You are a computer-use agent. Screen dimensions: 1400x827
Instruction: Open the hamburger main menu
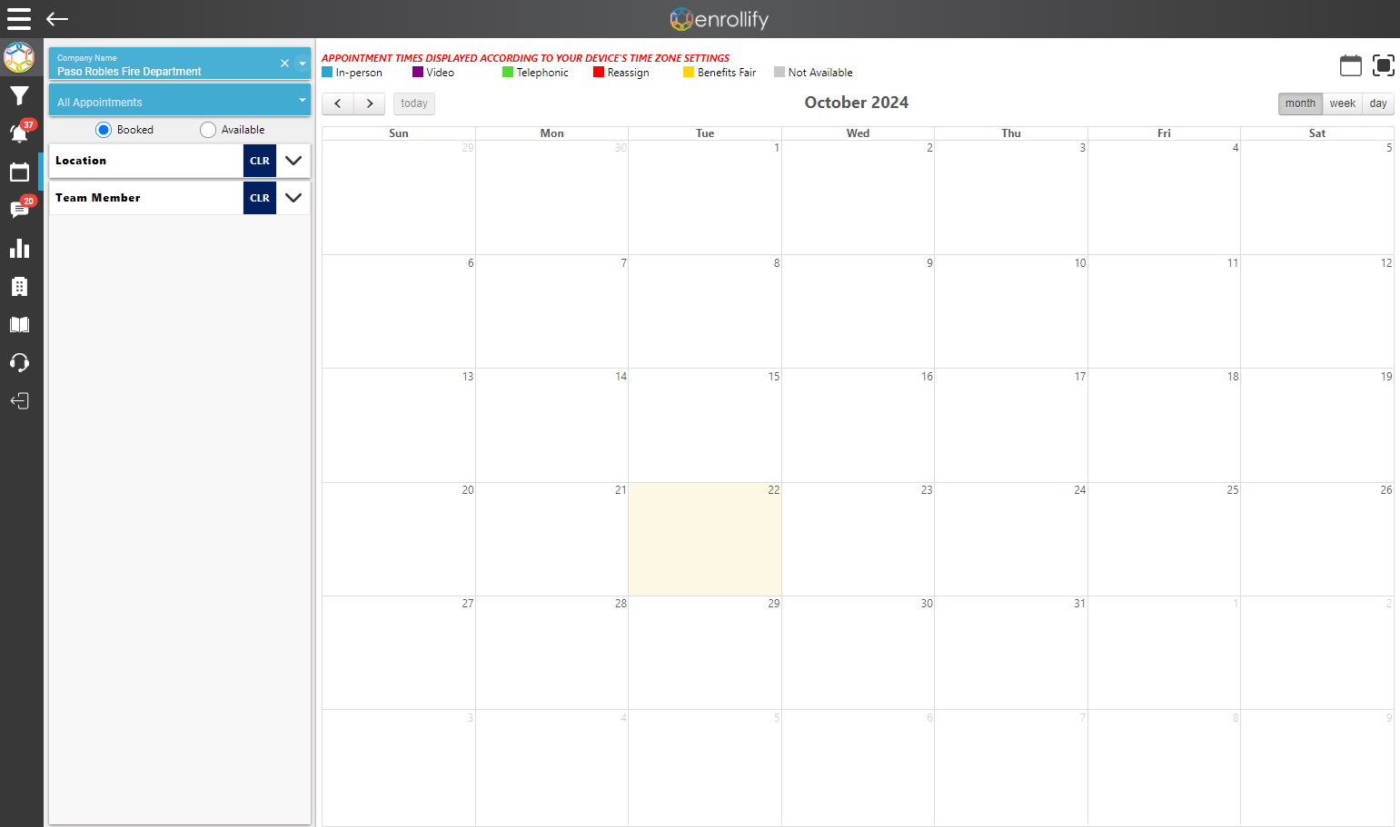coord(19,19)
